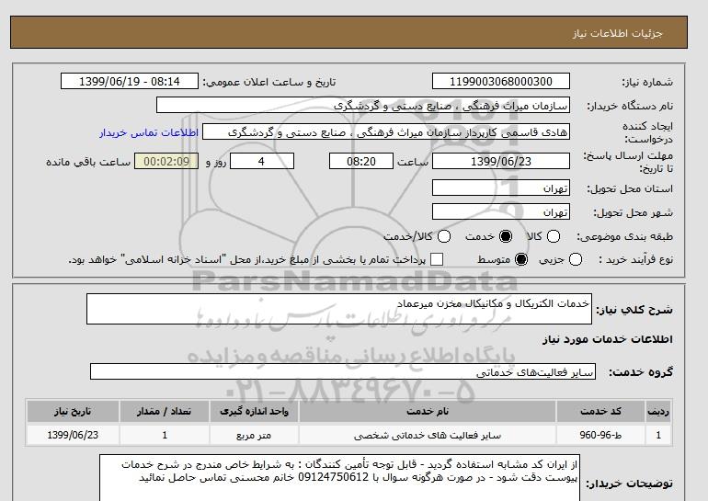Click the توضیحات خریدار label
This screenshot has height=501, width=708.
tap(630, 484)
